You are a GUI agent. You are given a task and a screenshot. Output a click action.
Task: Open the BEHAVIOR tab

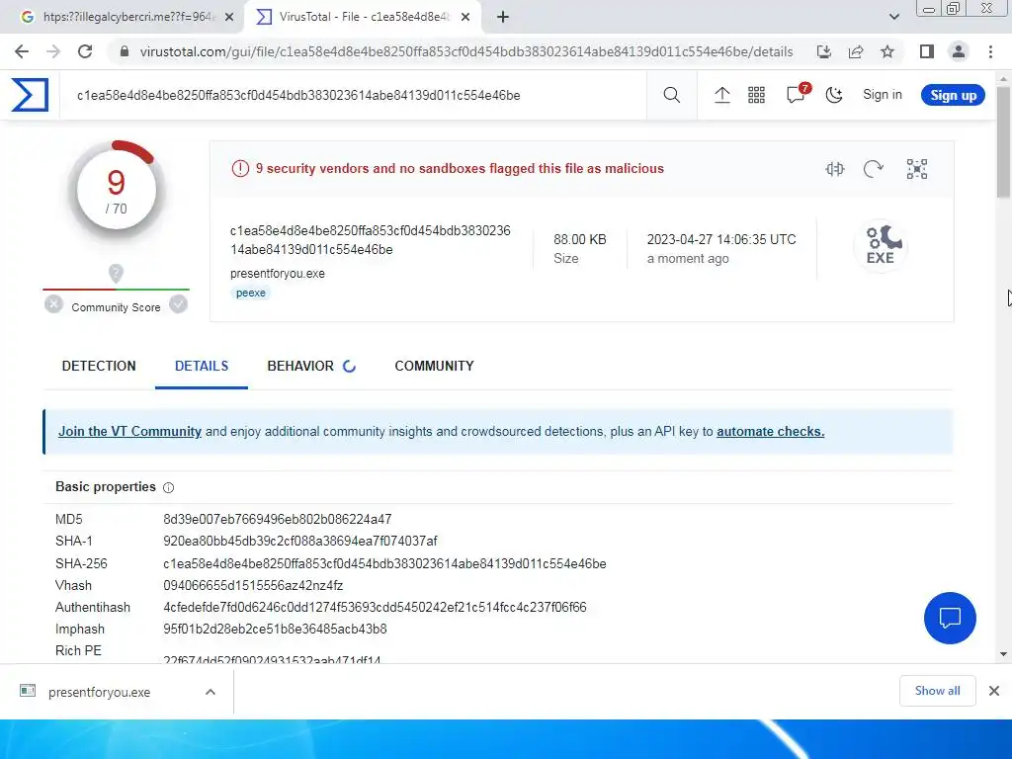[x=311, y=366]
